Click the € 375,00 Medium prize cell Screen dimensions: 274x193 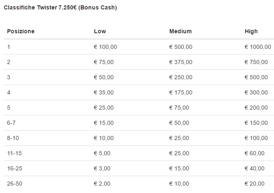181,62
